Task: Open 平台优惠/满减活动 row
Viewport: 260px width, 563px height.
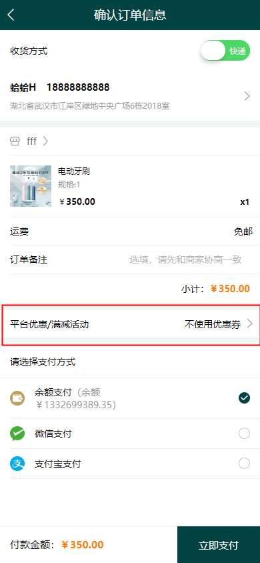Action: 131,325
